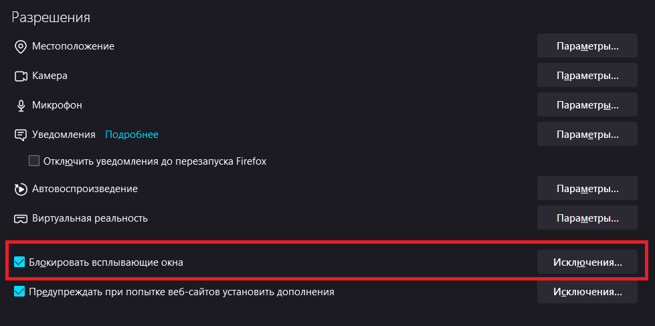The width and height of the screenshot is (655, 326).
Task: Open Параметры for Уведомления
Action: tap(587, 135)
